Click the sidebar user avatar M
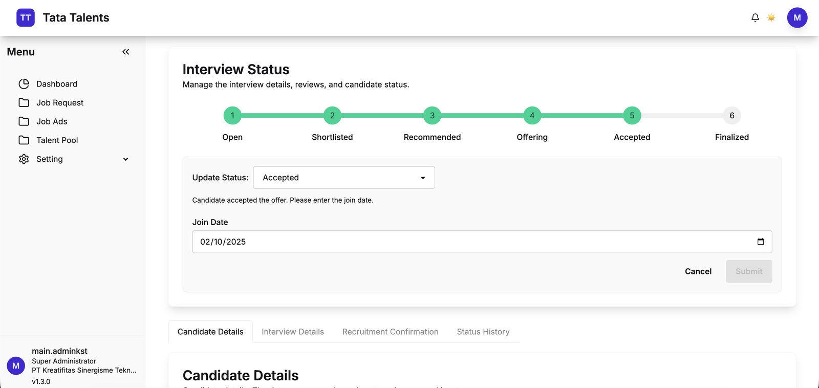Viewport: 819px width, 388px height. [x=16, y=366]
